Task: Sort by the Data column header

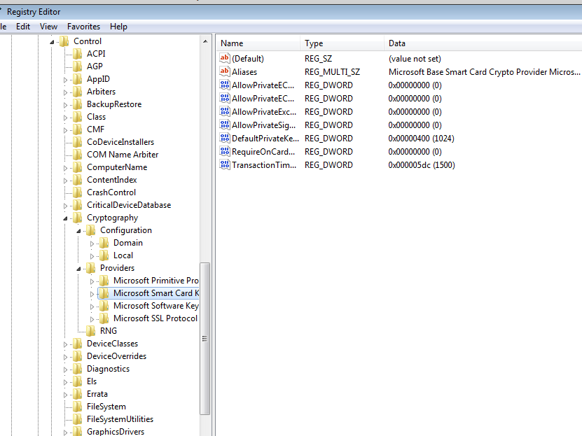Action: pyautogui.click(x=483, y=43)
